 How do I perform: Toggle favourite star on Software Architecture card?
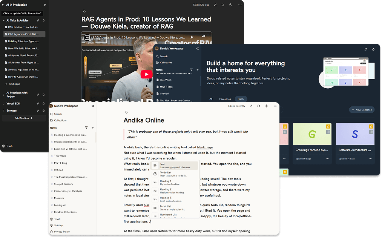click(x=371, y=127)
